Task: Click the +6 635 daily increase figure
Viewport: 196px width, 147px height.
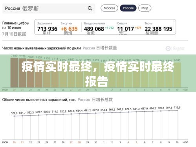Action: pos(69,29)
